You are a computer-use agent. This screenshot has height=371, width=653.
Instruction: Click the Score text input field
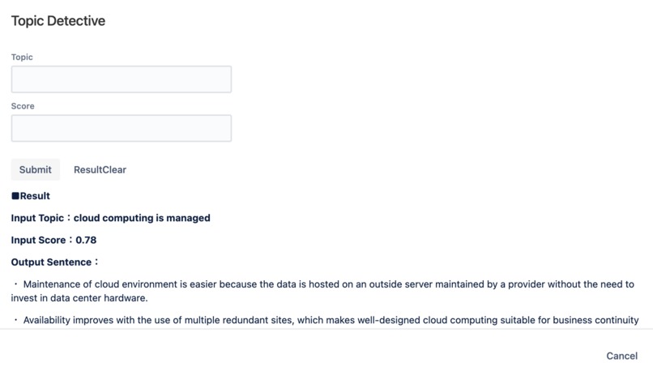[x=122, y=128]
